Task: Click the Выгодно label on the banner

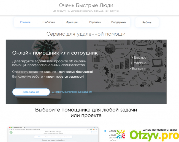Action: click(x=138, y=69)
